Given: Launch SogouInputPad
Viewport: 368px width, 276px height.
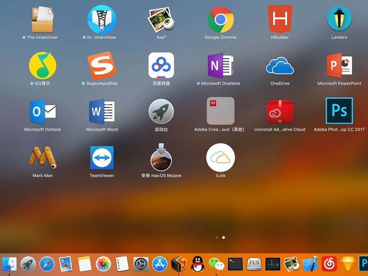Looking at the screenshot, I should pyautogui.click(x=102, y=65).
